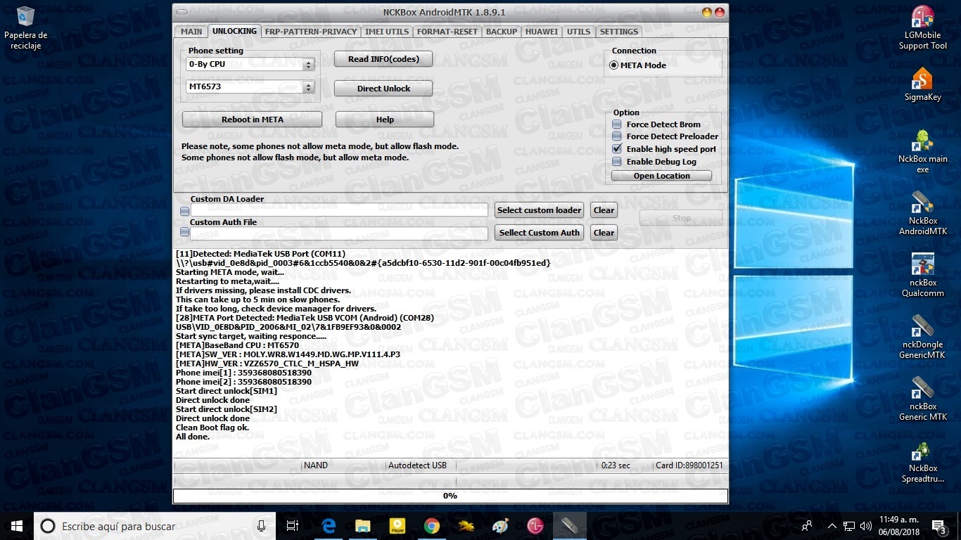Screen dimensions: 961x540
Task: Open the LGMobile Support Tool desktop icon
Action: [x=922, y=19]
